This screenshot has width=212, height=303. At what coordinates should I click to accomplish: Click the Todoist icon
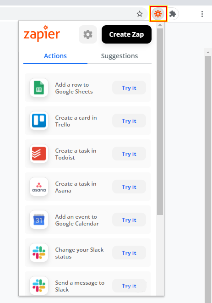click(39, 154)
